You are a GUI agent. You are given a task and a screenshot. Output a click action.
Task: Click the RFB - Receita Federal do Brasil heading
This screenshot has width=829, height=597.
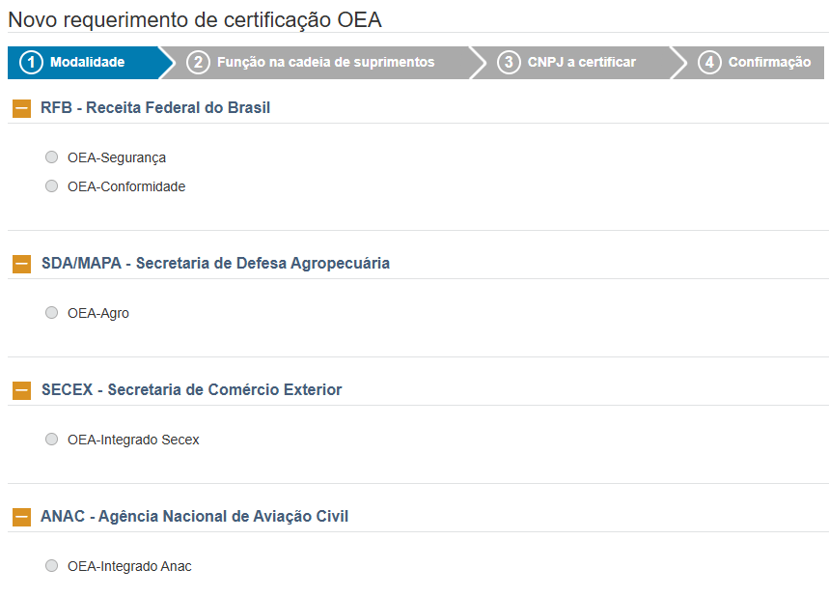click(x=155, y=108)
